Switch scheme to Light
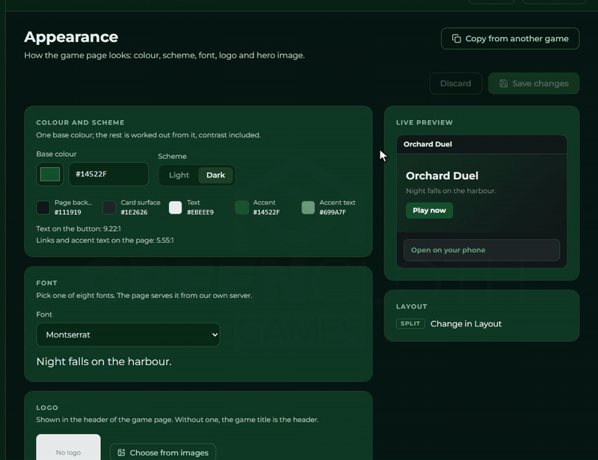The width and height of the screenshot is (598, 460). point(179,175)
